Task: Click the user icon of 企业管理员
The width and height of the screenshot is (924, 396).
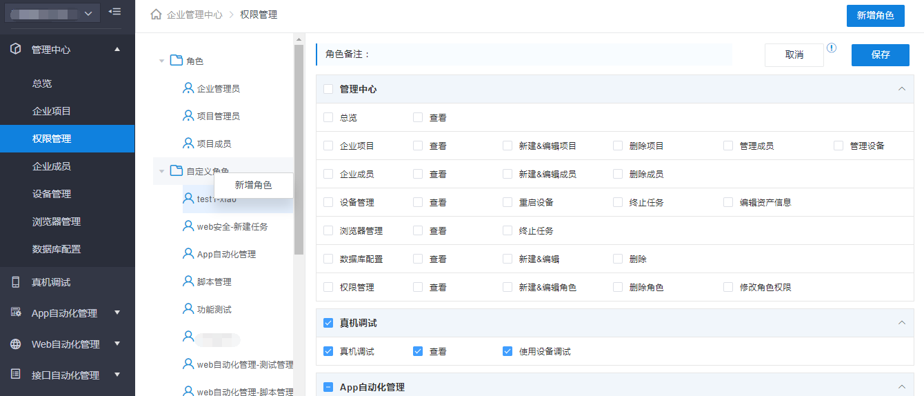Action: pyautogui.click(x=188, y=88)
